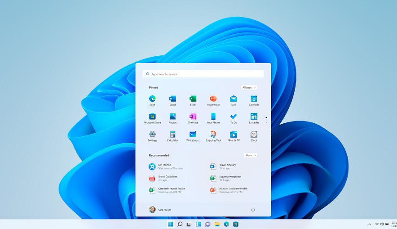The height and width of the screenshot is (229, 397).
Task: Click the taskbar clock and date
Action: (394, 224)
